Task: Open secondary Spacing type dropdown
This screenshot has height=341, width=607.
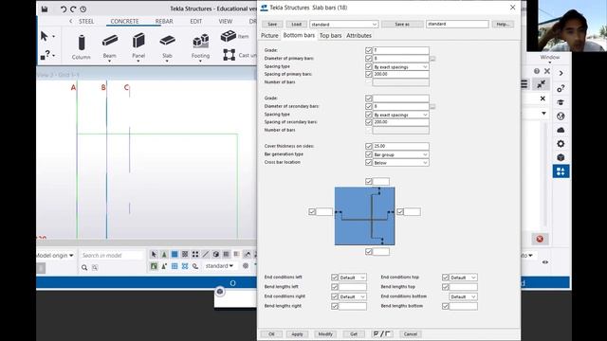Action: (x=400, y=115)
